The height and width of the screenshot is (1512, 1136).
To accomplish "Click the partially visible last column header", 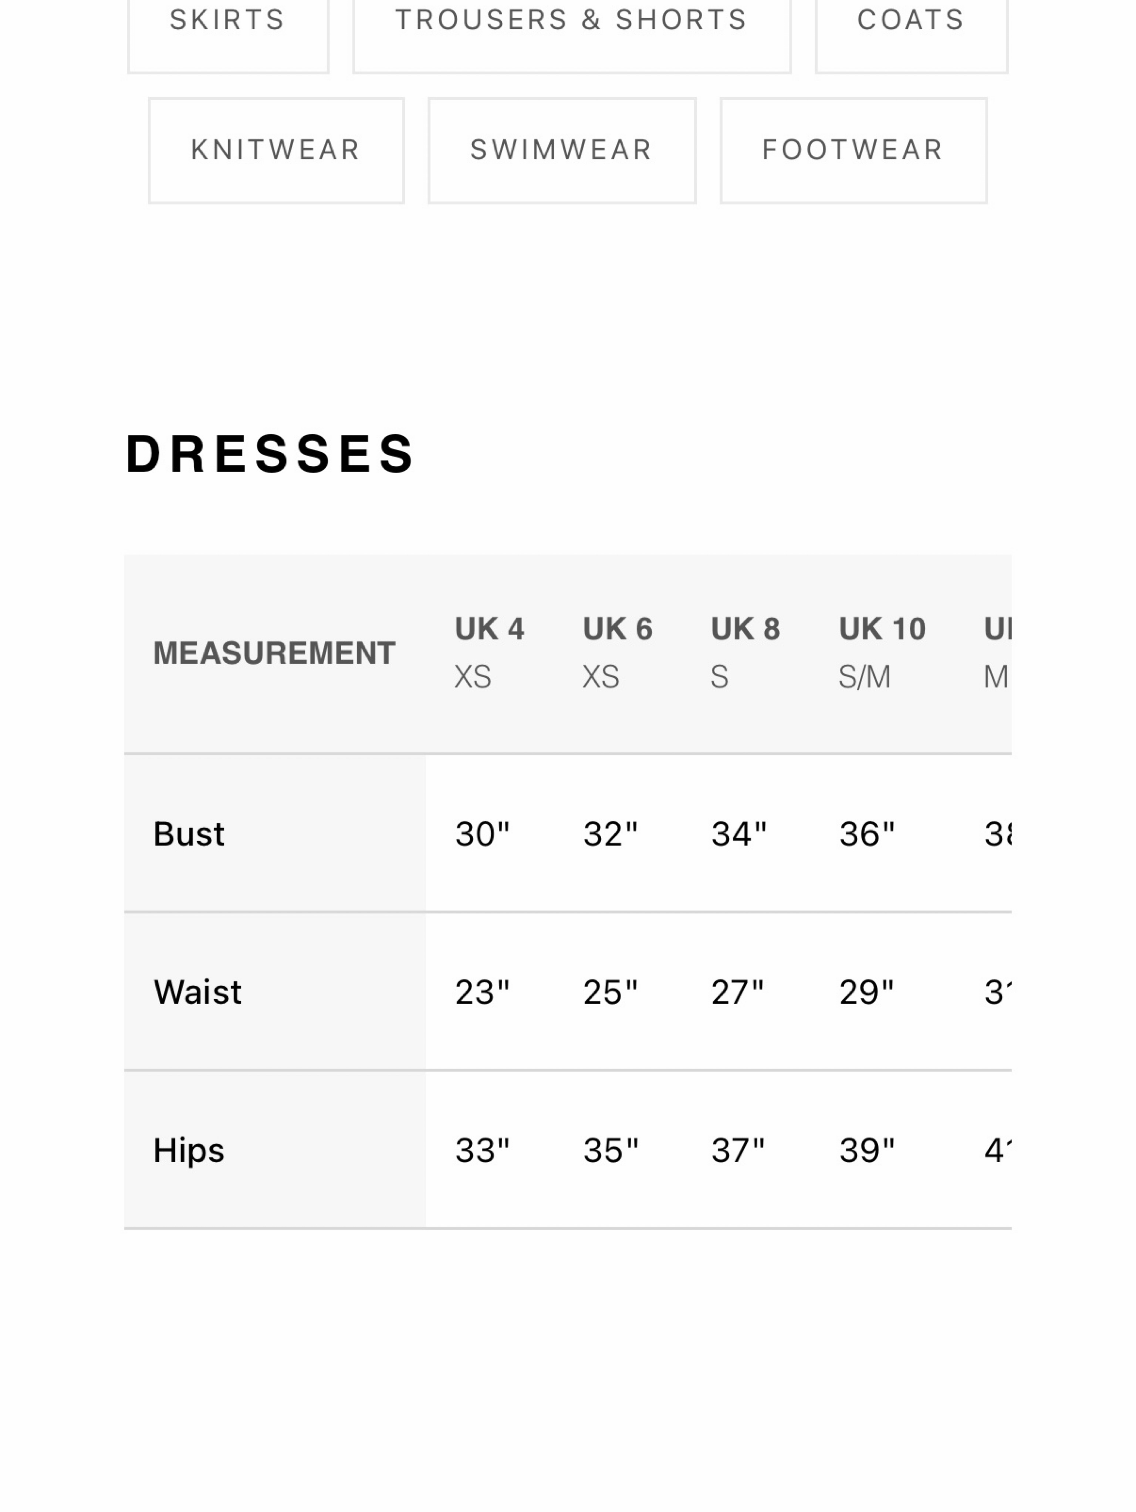I will [997, 653].
